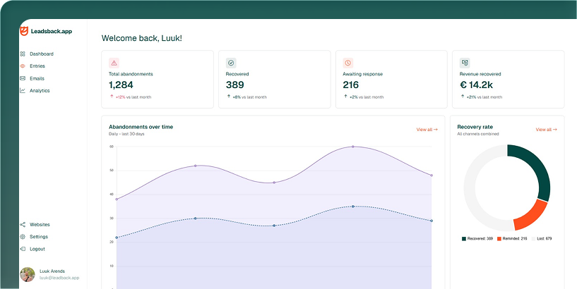The image size is (577, 289).
Task: Click the Dashboard grid icon in sidebar
Action: 23,54
